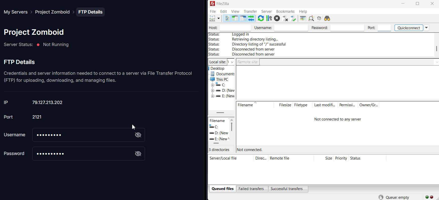Reconnect to the last used server

coord(293,18)
